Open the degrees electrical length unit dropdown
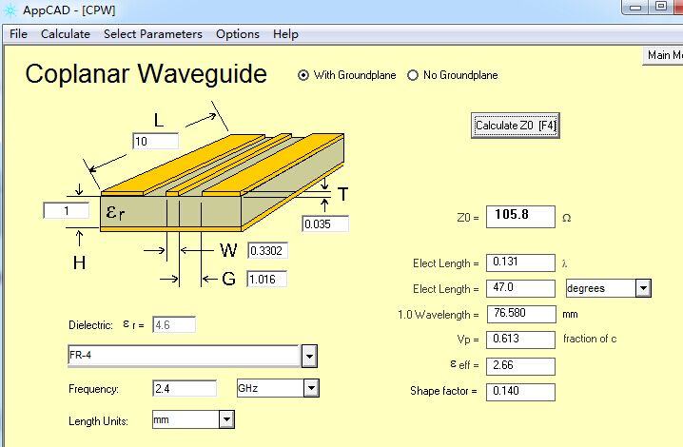683x447 pixels. tap(643, 288)
